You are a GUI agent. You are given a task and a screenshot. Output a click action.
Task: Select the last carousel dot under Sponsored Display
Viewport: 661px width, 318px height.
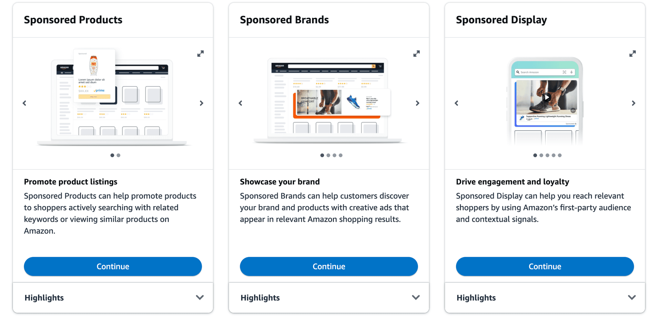(560, 155)
